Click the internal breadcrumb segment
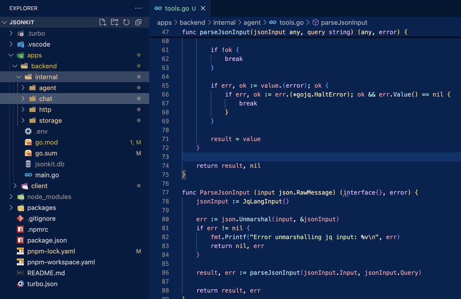 click(x=224, y=22)
